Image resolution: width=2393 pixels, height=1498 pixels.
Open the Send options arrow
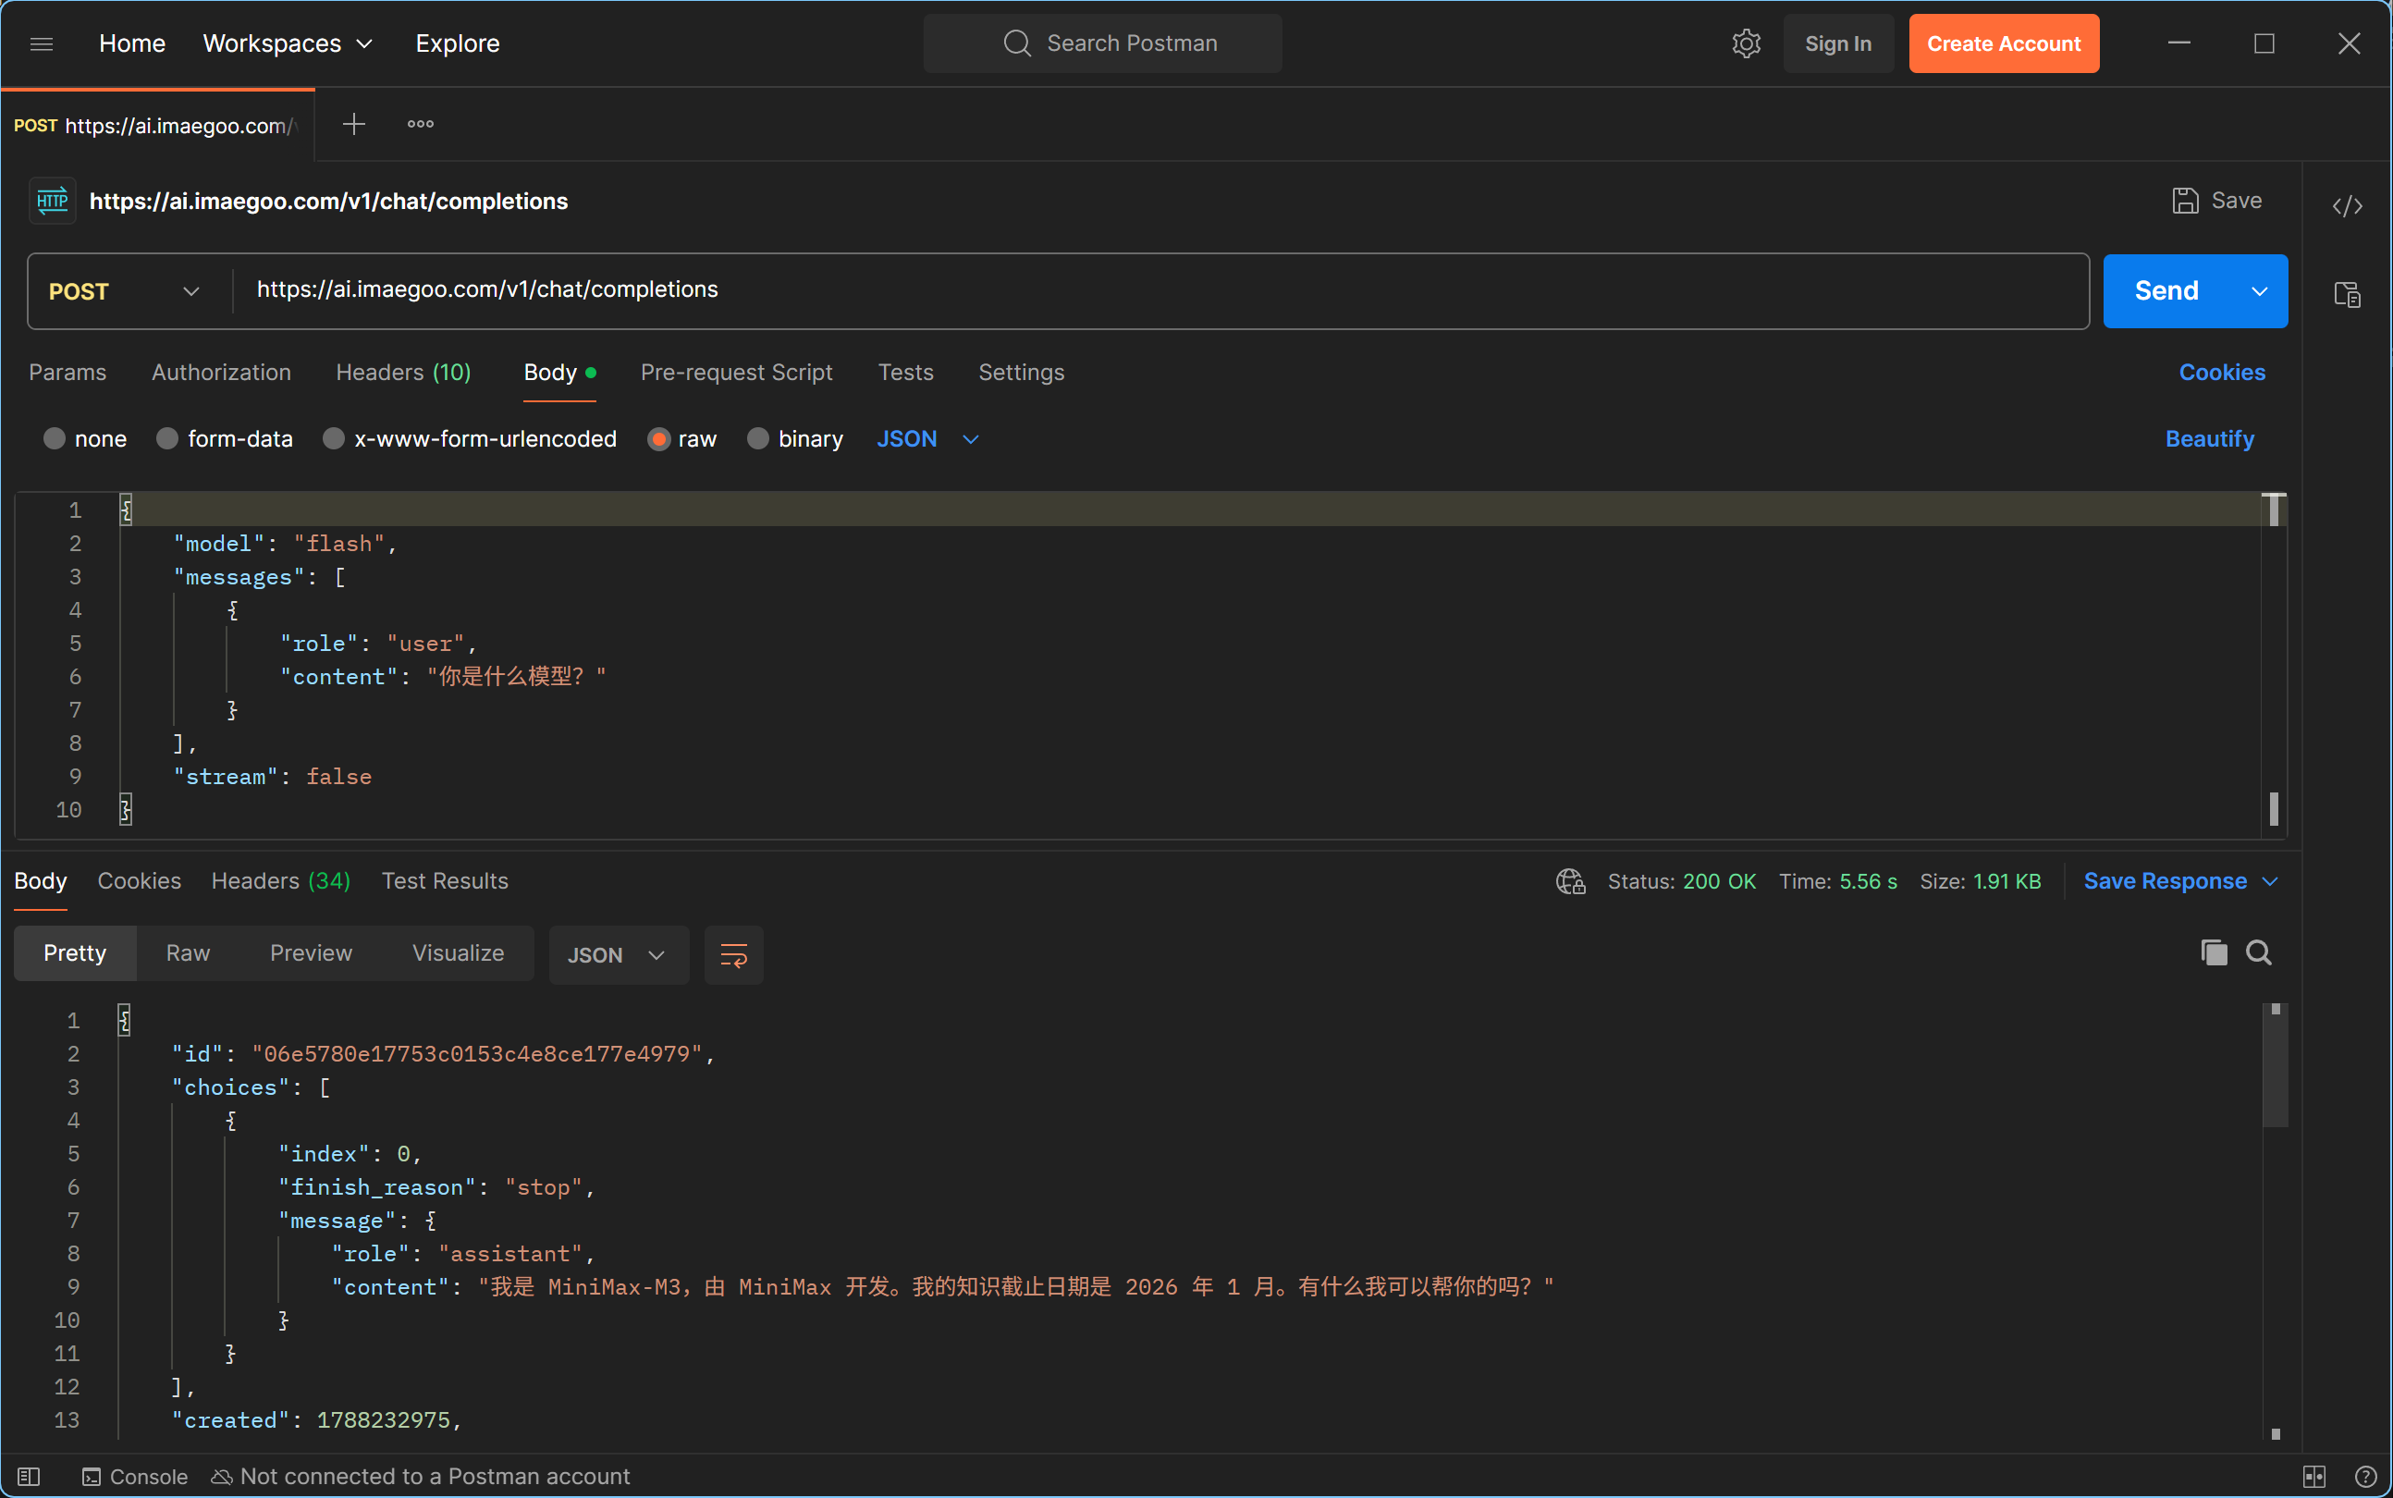pyautogui.click(x=2259, y=291)
